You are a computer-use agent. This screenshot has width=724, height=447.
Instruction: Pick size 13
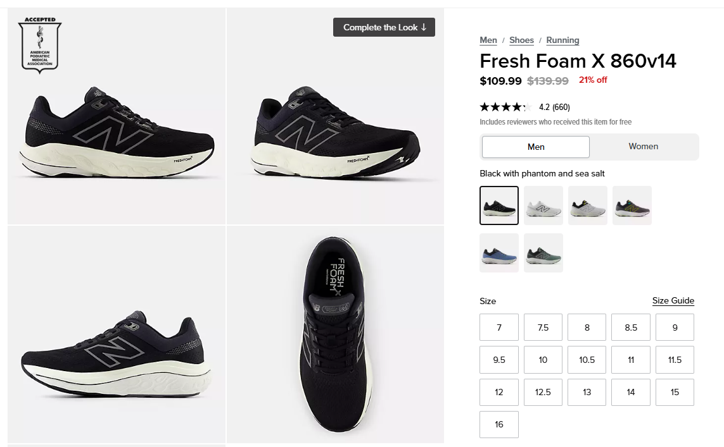point(587,392)
